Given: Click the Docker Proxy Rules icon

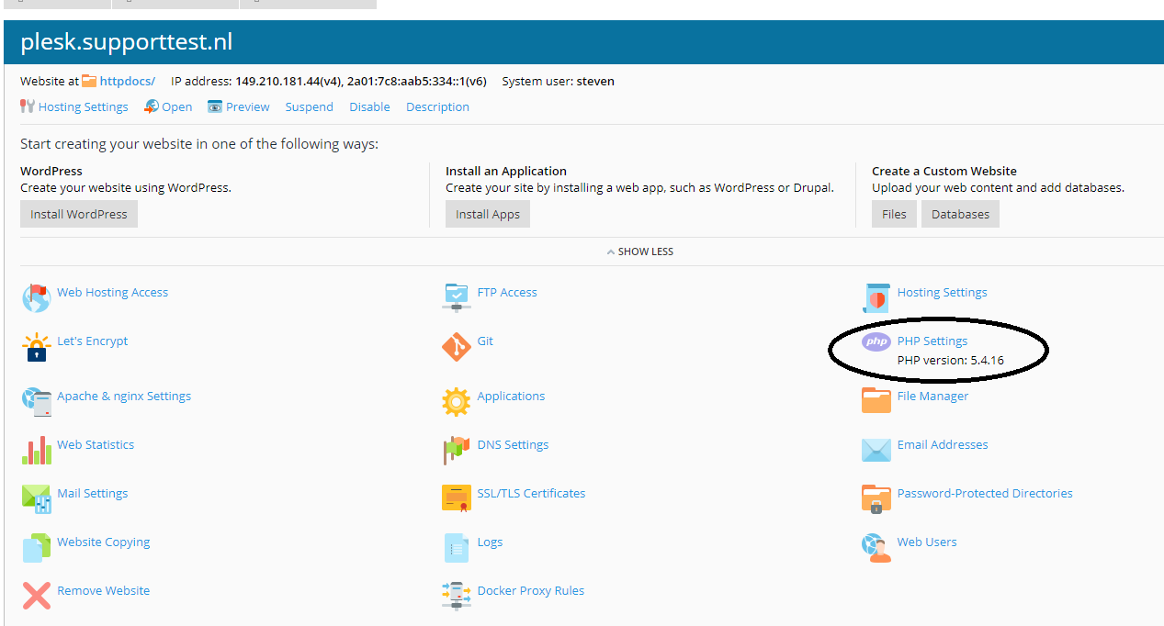Looking at the screenshot, I should 457,596.
